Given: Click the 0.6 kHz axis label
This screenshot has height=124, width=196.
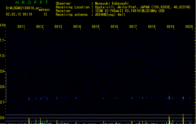Looking at the screenshot, I should (x=2, y=118).
